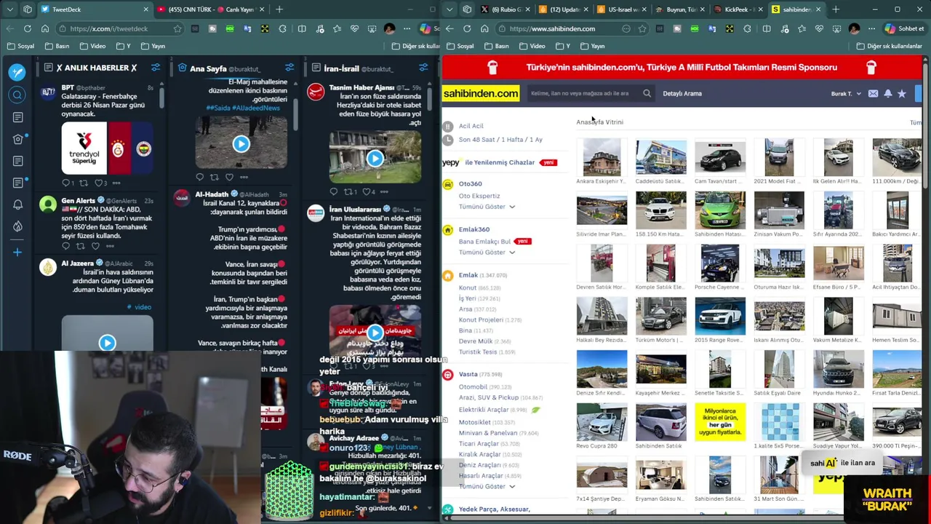This screenshot has height=524, width=931.
Task: Open sahibinden messages envelope icon
Action: 873,93
